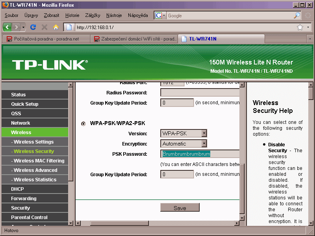The image size is (315, 236).
Task: Select the WPA-PSK/WPA2-PSK radio button
Action: [83, 124]
